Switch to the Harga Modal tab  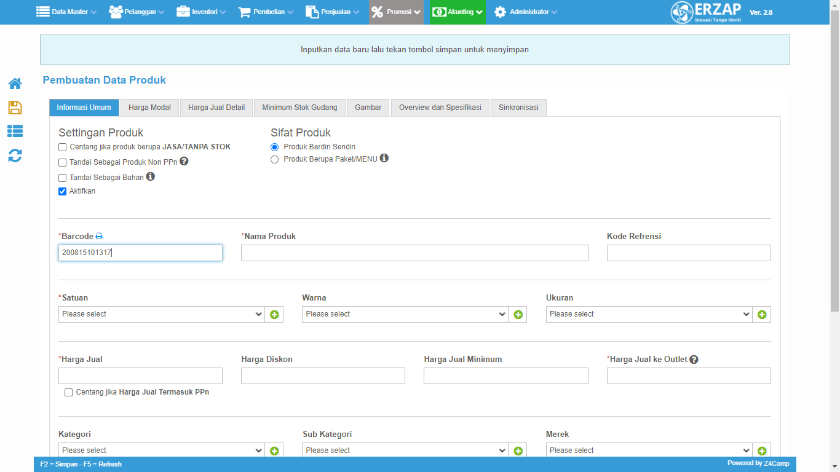[x=149, y=108]
